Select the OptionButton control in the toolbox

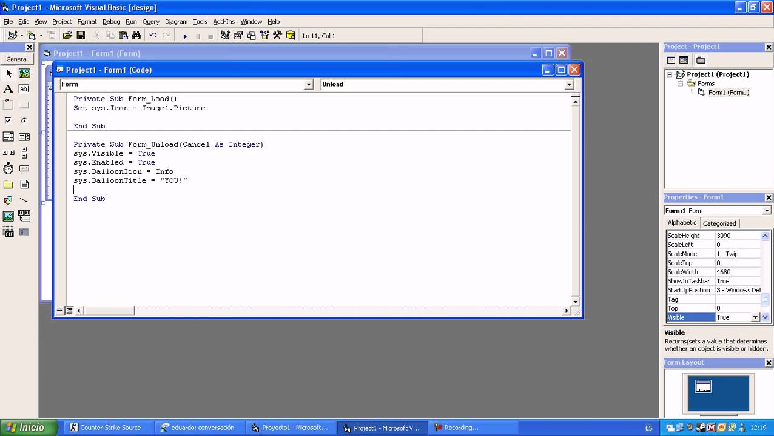pyautogui.click(x=24, y=121)
